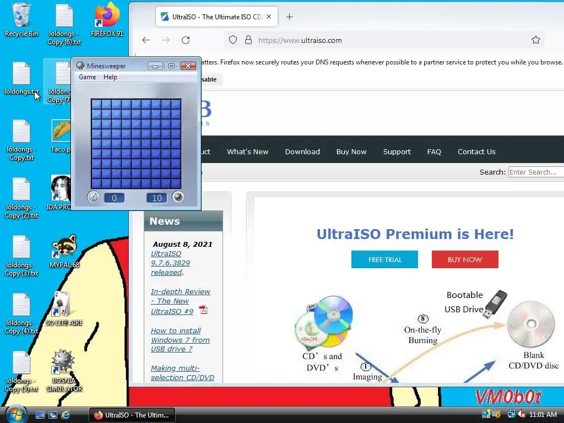
Task: Open the SO LIT!! AIRE solitaire shortcut
Action: coord(64,308)
